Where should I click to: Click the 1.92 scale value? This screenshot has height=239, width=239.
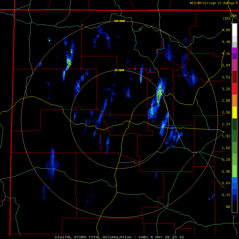pos(226,136)
